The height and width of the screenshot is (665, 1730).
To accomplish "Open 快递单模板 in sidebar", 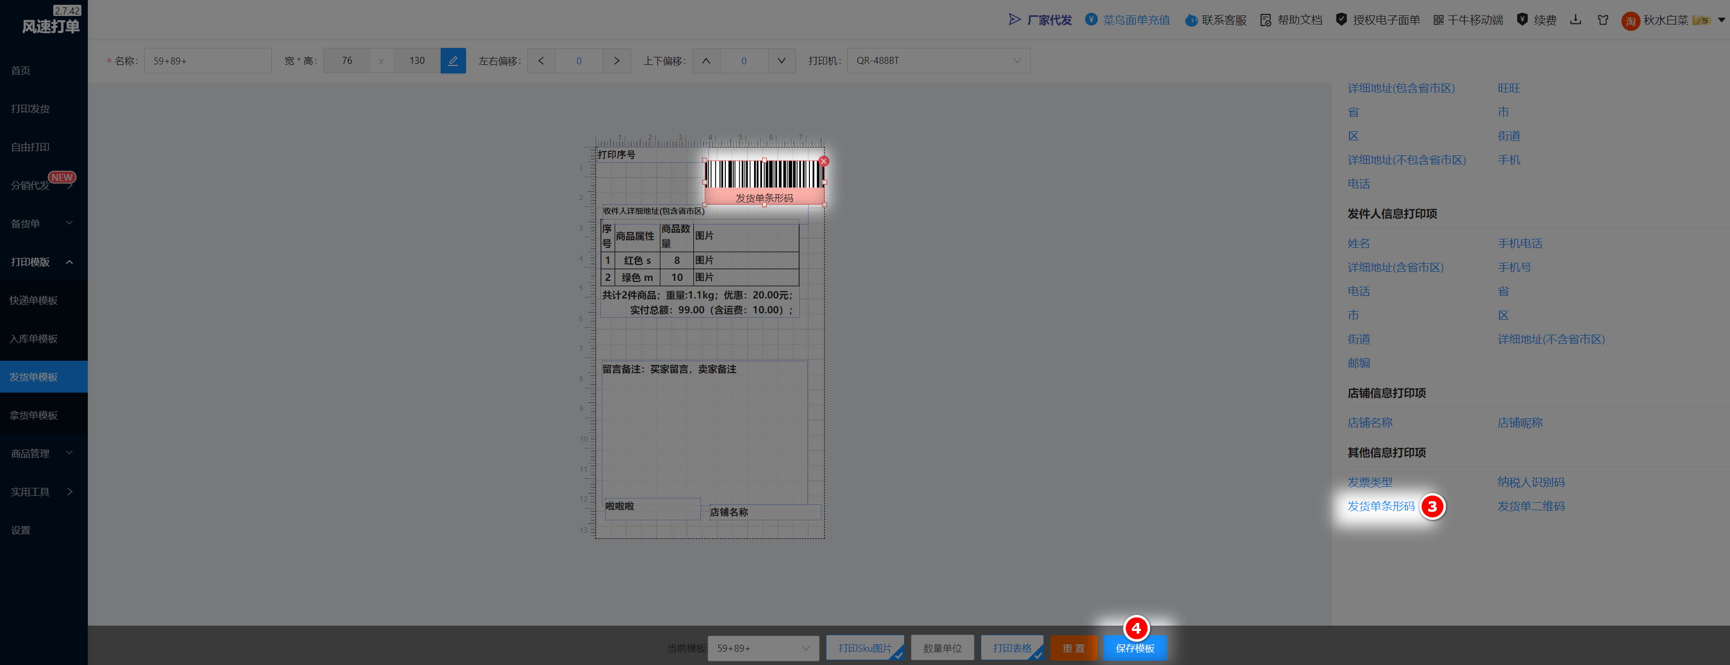I will [x=34, y=300].
